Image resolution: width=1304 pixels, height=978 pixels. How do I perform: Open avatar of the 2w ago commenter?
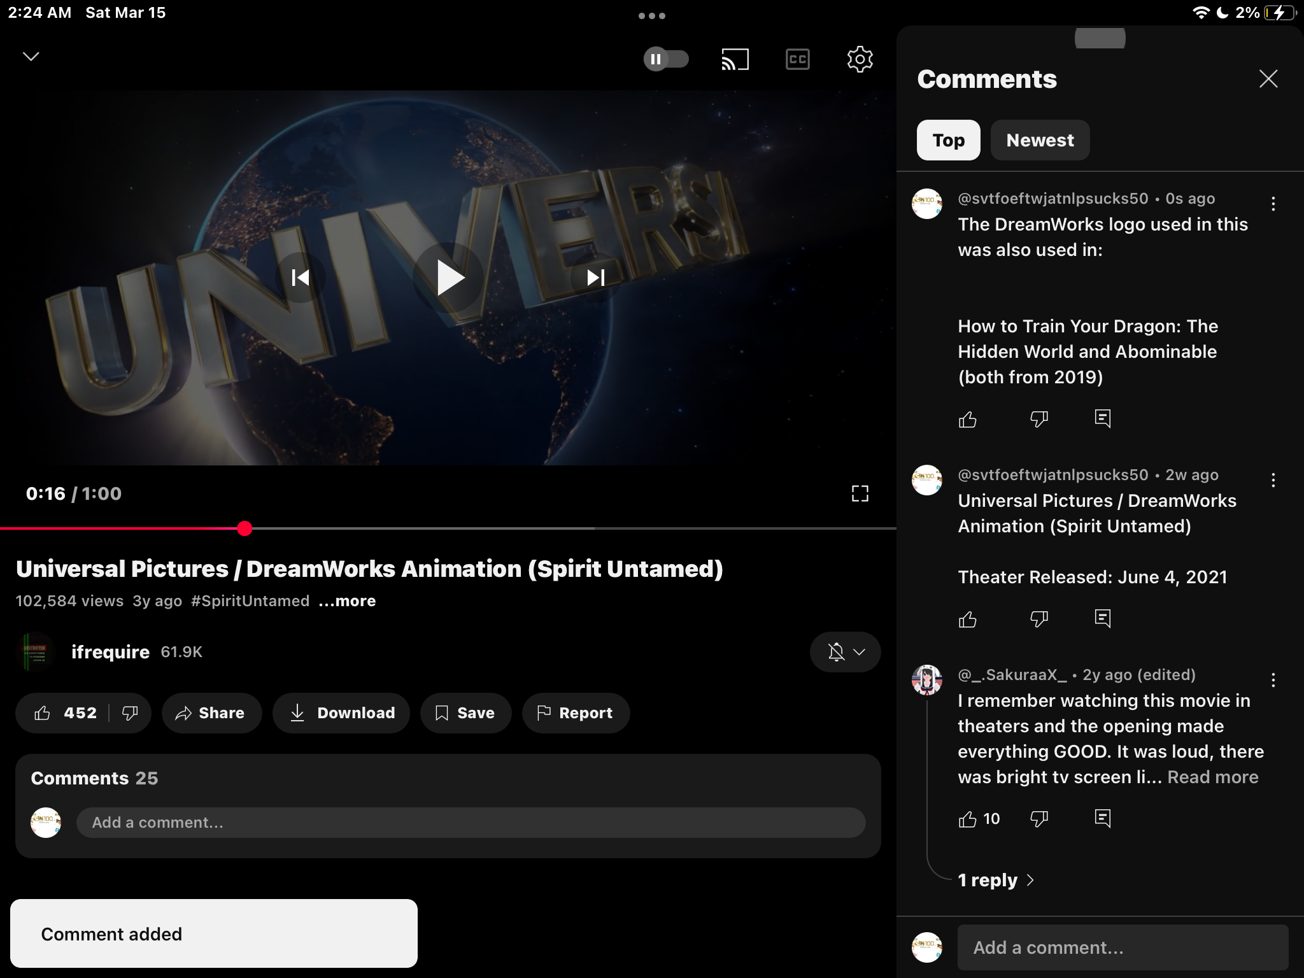(x=926, y=480)
